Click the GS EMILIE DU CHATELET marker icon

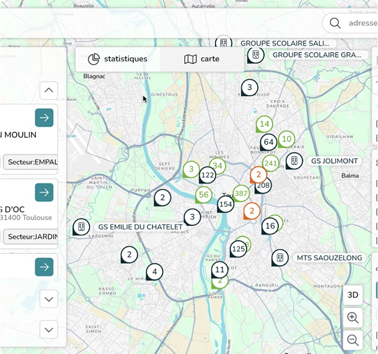click(80, 227)
